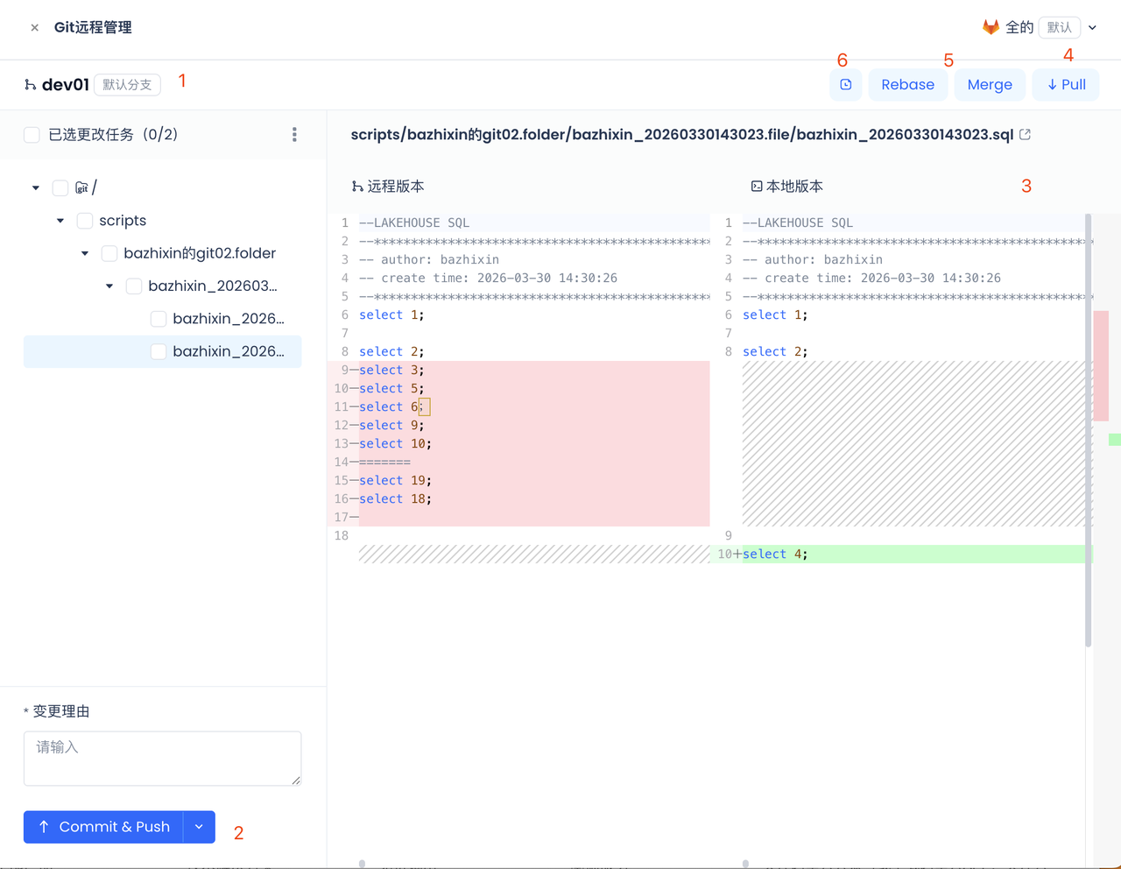Collapse the bazhixin_202603... folder node
The image size is (1121, 869).
tap(109, 286)
